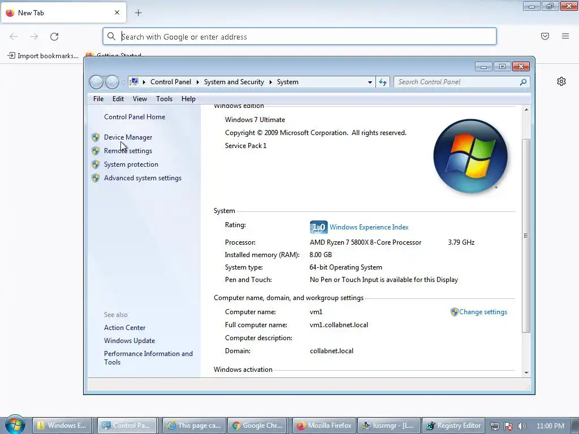The image size is (579, 434).
Task: Select Control Panel in the breadcrumb
Action: (171, 82)
